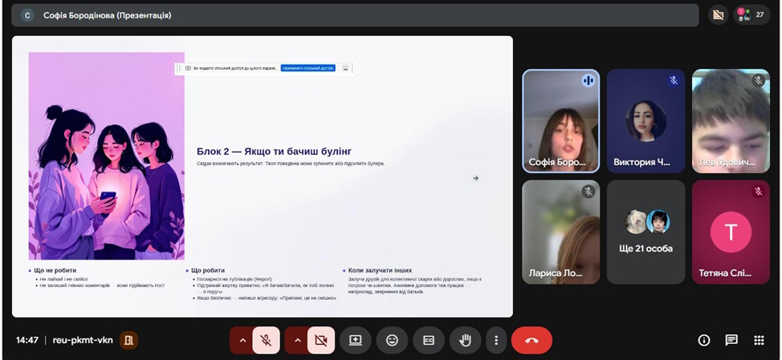Unmute the microphone
782x360 pixels.
(266, 340)
